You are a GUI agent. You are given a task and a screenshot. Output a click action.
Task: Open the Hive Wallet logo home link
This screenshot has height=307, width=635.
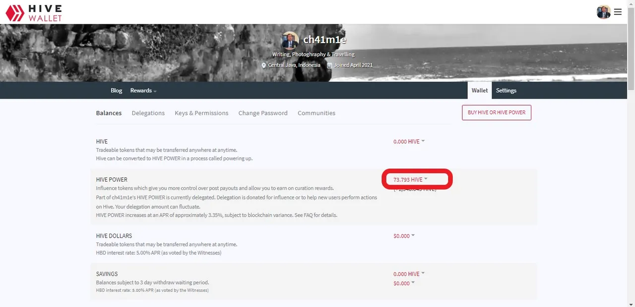tap(33, 13)
